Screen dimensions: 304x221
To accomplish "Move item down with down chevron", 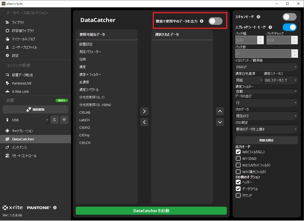I will (x=220, y=122).
